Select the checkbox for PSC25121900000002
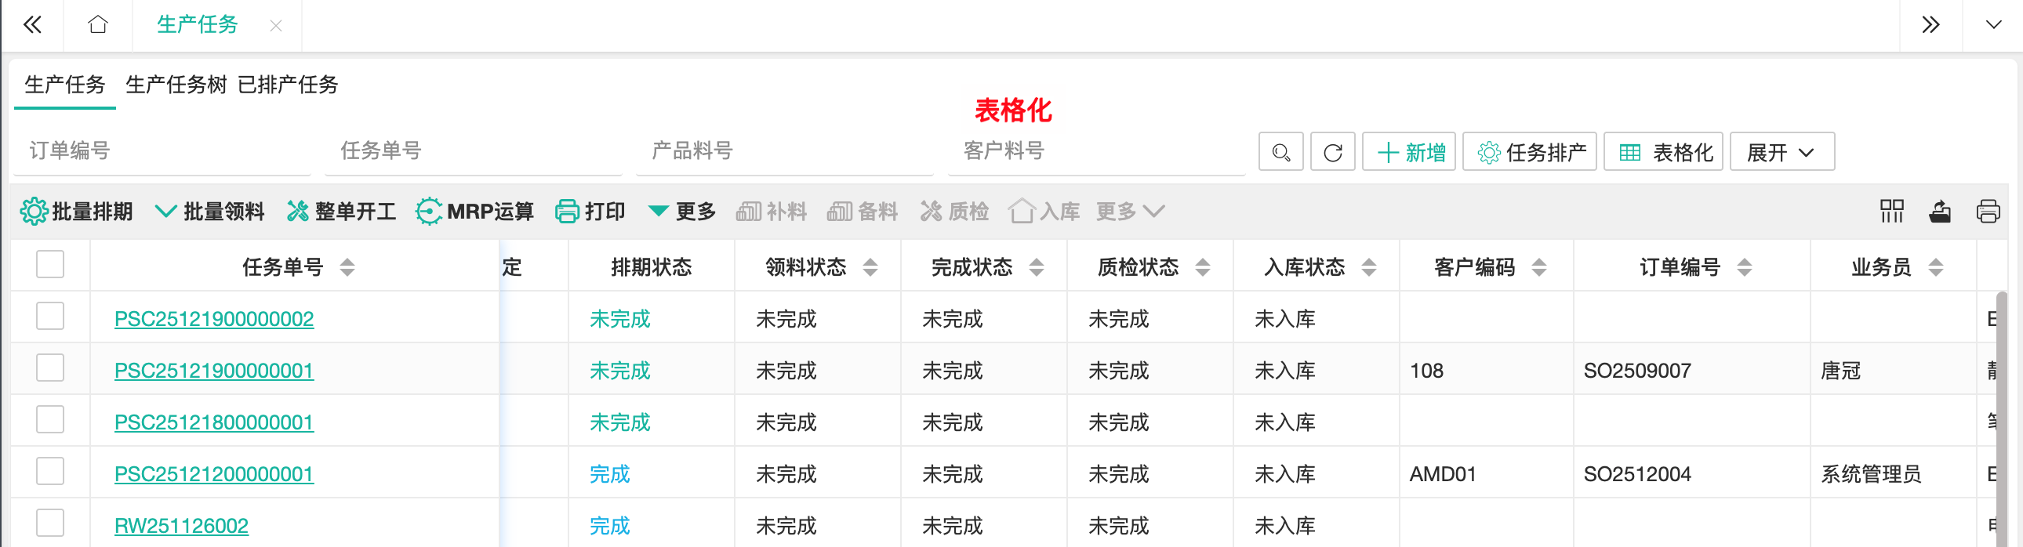The image size is (2023, 547). coord(50,317)
